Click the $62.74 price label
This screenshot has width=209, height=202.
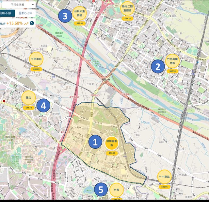[172, 71]
